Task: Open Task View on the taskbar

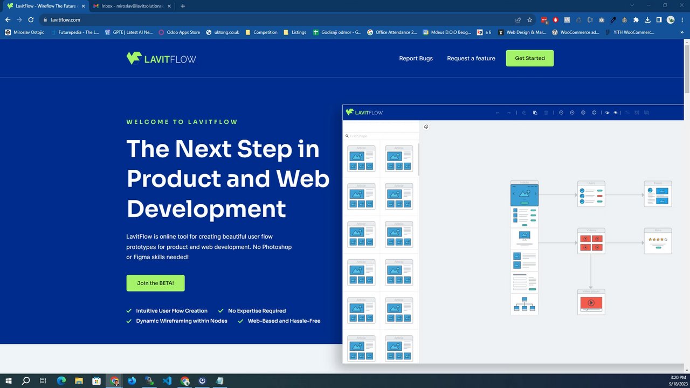Action: 43,380
